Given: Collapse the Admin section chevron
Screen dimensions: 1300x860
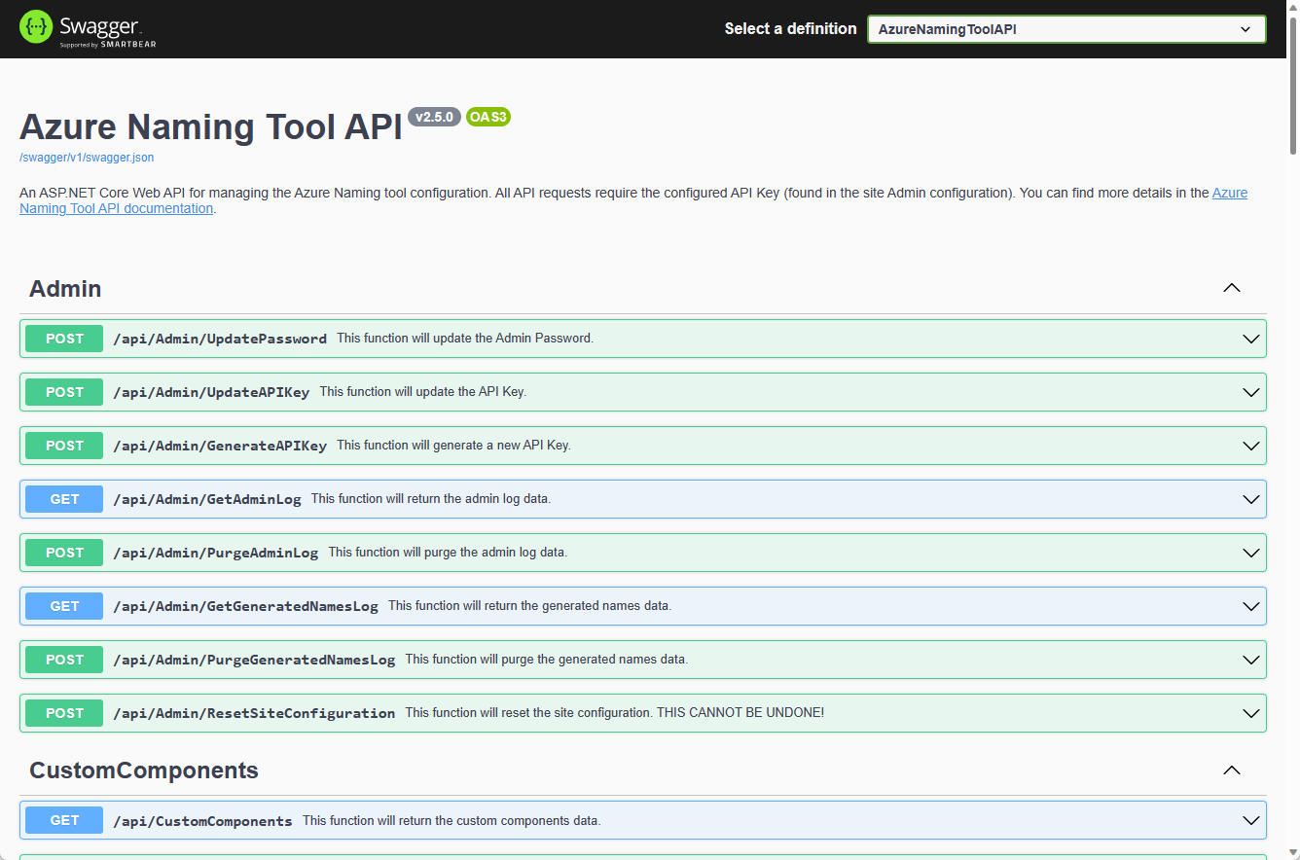Looking at the screenshot, I should (x=1231, y=288).
